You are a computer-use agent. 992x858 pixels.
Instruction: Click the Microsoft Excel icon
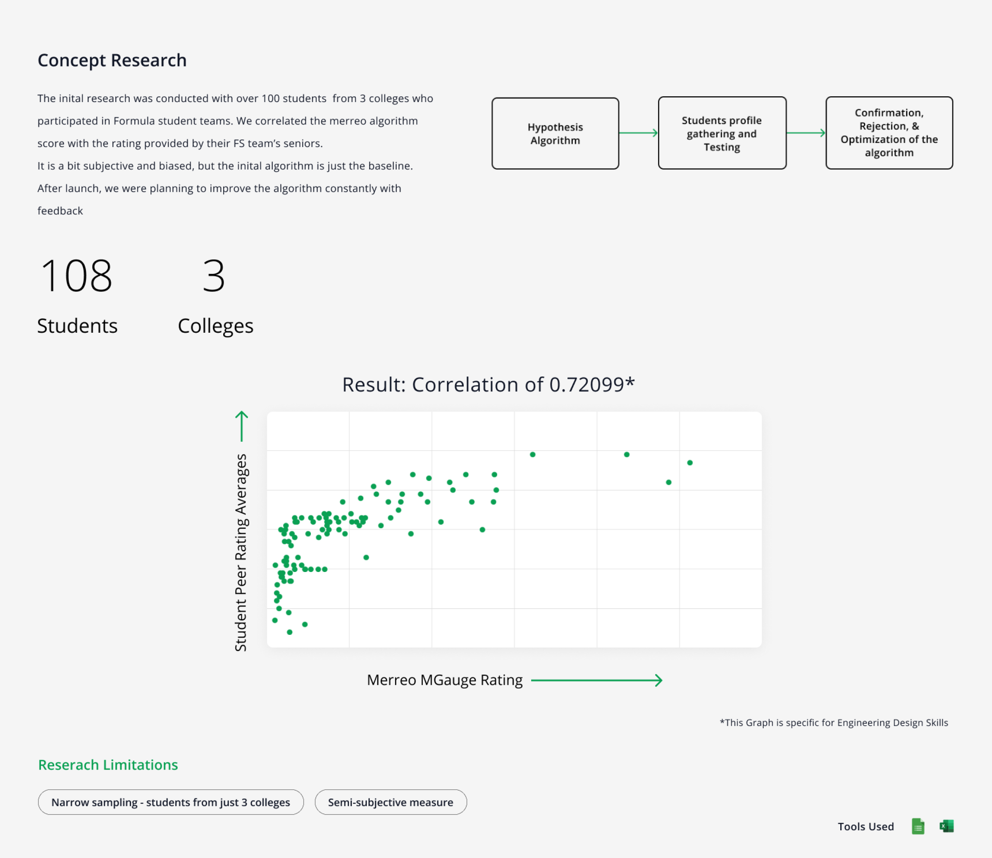[x=947, y=827]
